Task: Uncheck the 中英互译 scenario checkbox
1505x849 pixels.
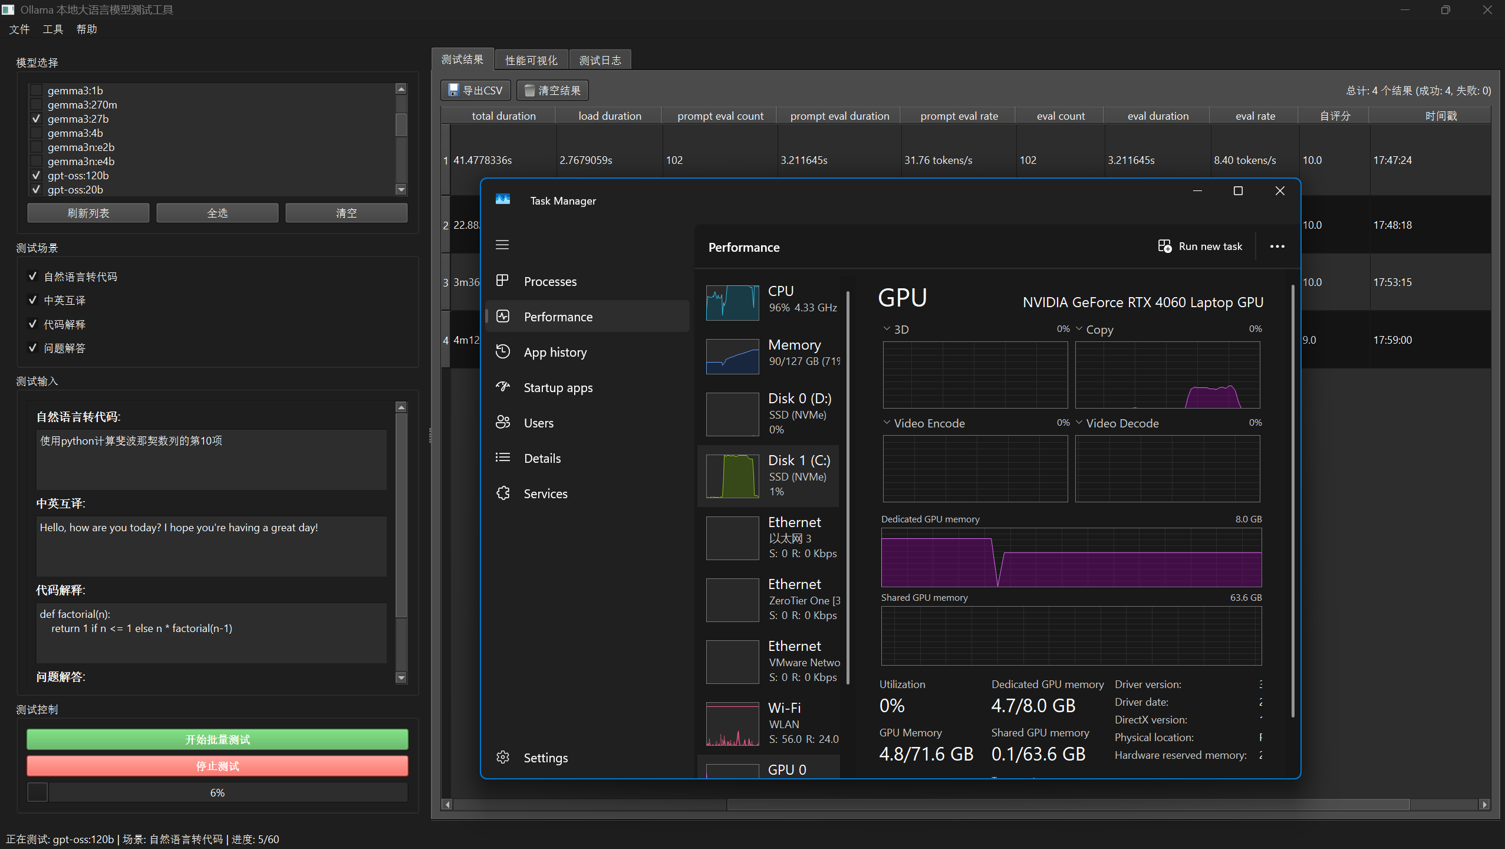Action: pyautogui.click(x=33, y=300)
